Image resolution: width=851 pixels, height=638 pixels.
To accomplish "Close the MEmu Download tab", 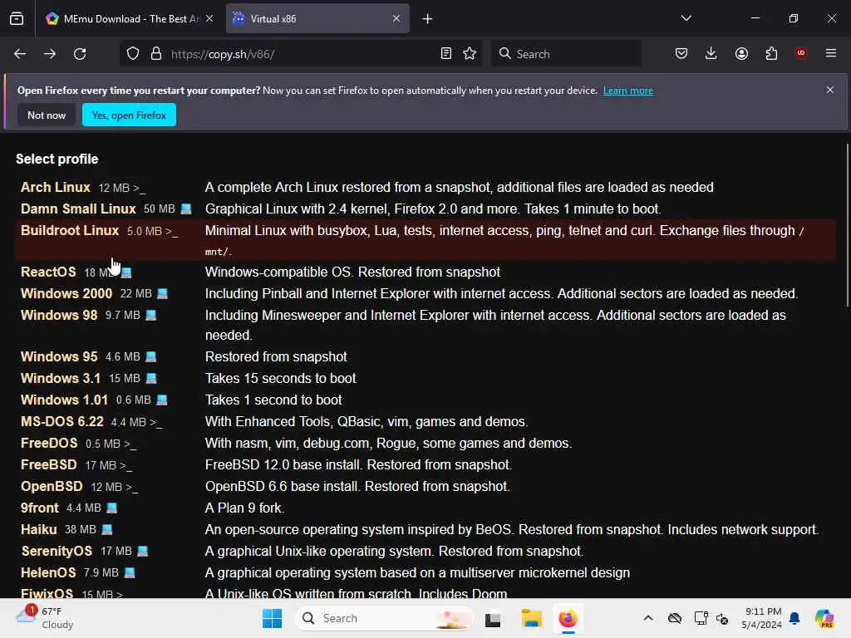I will [x=209, y=18].
